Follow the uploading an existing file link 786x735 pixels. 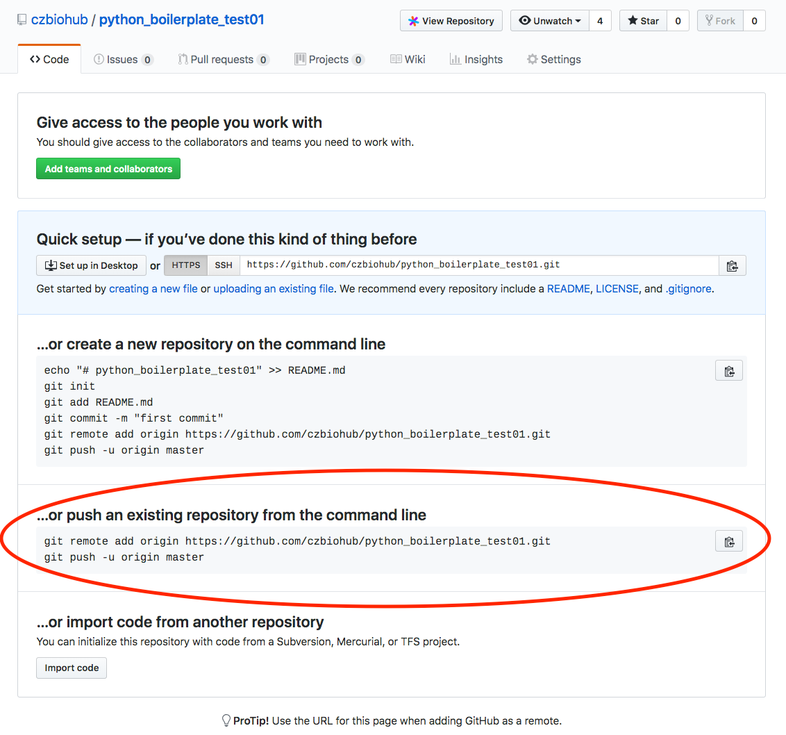(274, 289)
